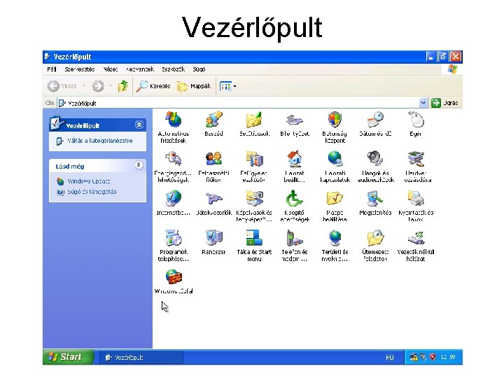
Task: Open Képolvasók és fényképezőgépek icon
Action: tap(254, 198)
